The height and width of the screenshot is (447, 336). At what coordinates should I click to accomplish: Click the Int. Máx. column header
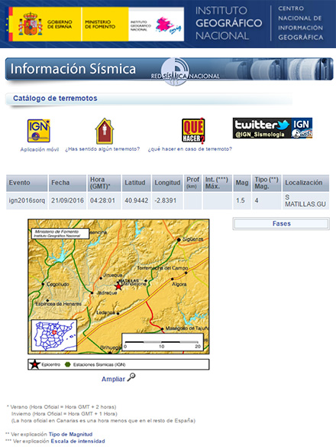click(x=217, y=183)
